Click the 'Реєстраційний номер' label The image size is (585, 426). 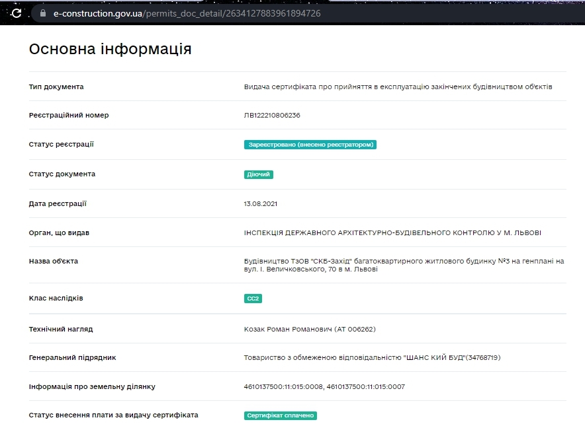point(69,115)
